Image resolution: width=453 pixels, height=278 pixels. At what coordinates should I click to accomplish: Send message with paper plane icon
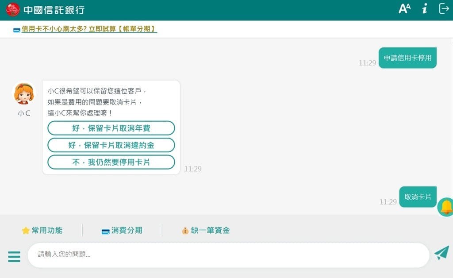(442, 253)
